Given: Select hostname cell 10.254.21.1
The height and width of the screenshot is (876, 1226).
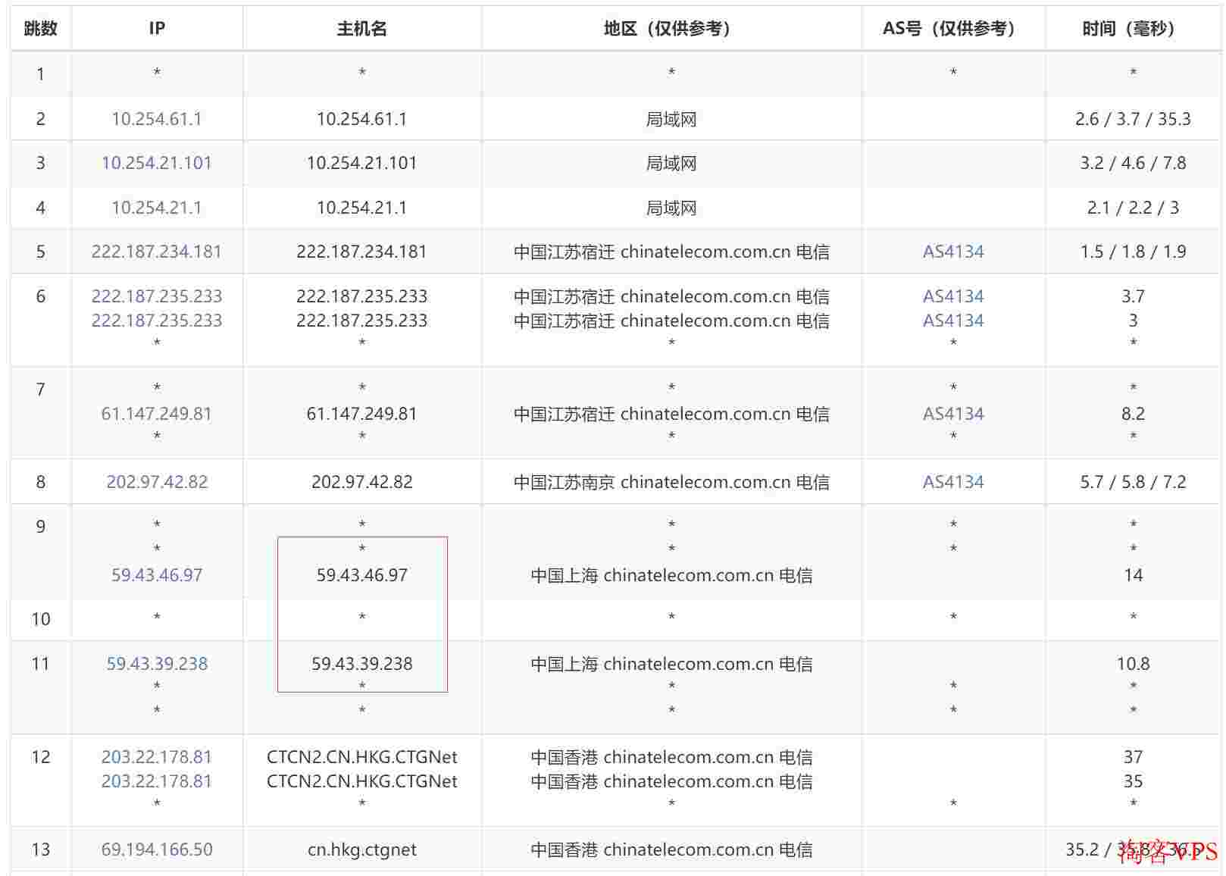Looking at the screenshot, I should (x=362, y=208).
